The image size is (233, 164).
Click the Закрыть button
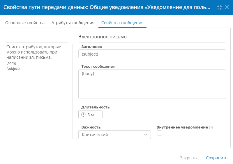click(188, 158)
